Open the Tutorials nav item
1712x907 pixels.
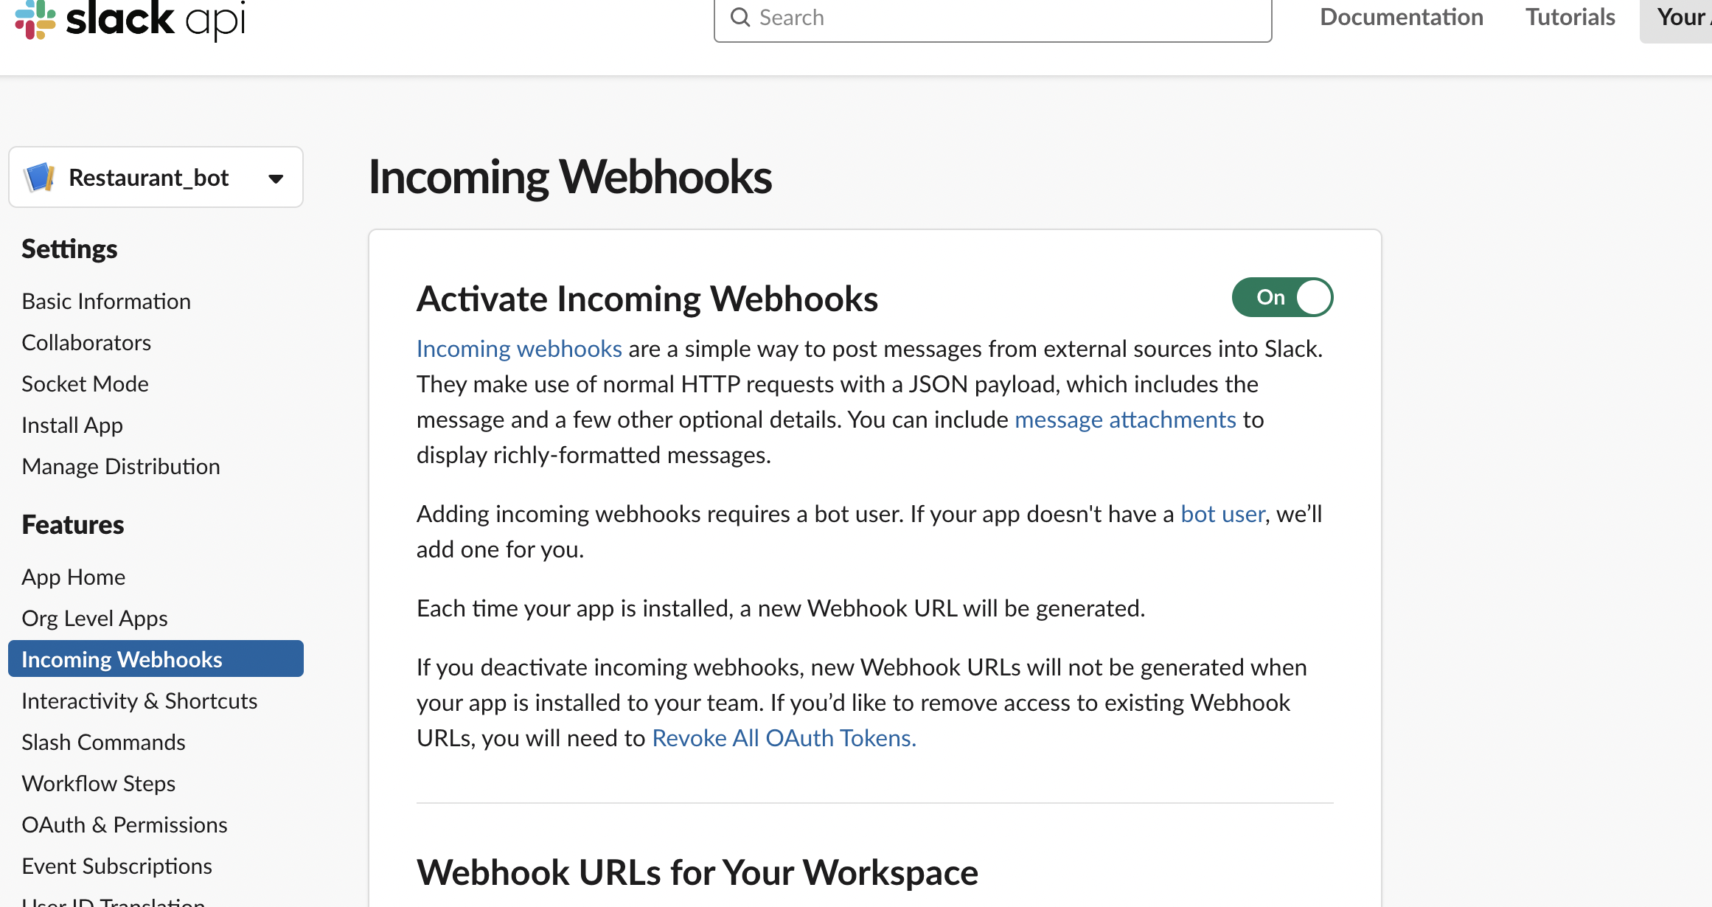(x=1570, y=17)
